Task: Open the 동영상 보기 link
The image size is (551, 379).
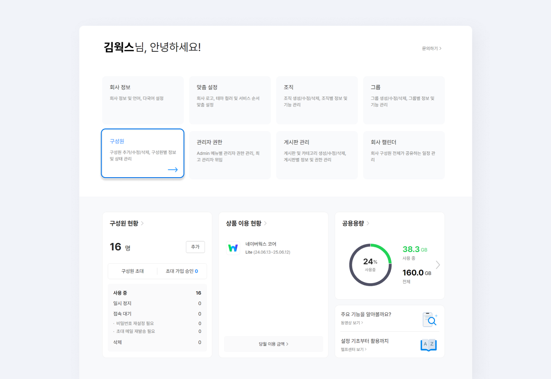Action: pyautogui.click(x=351, y=323)
